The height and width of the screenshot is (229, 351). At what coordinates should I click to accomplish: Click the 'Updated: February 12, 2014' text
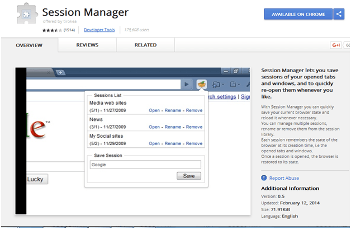click(290, 203)
